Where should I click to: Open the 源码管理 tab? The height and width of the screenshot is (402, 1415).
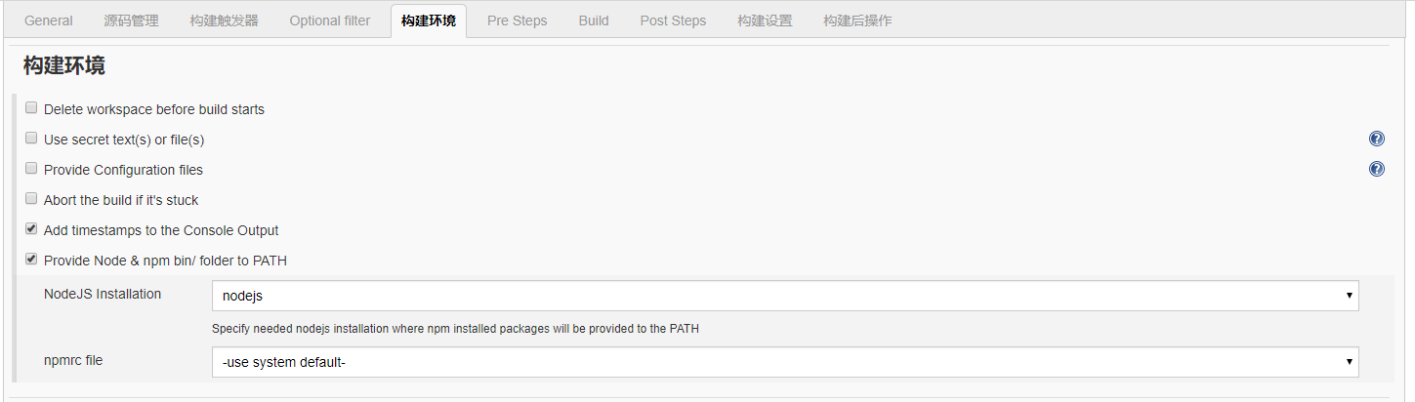click(131, 20)
